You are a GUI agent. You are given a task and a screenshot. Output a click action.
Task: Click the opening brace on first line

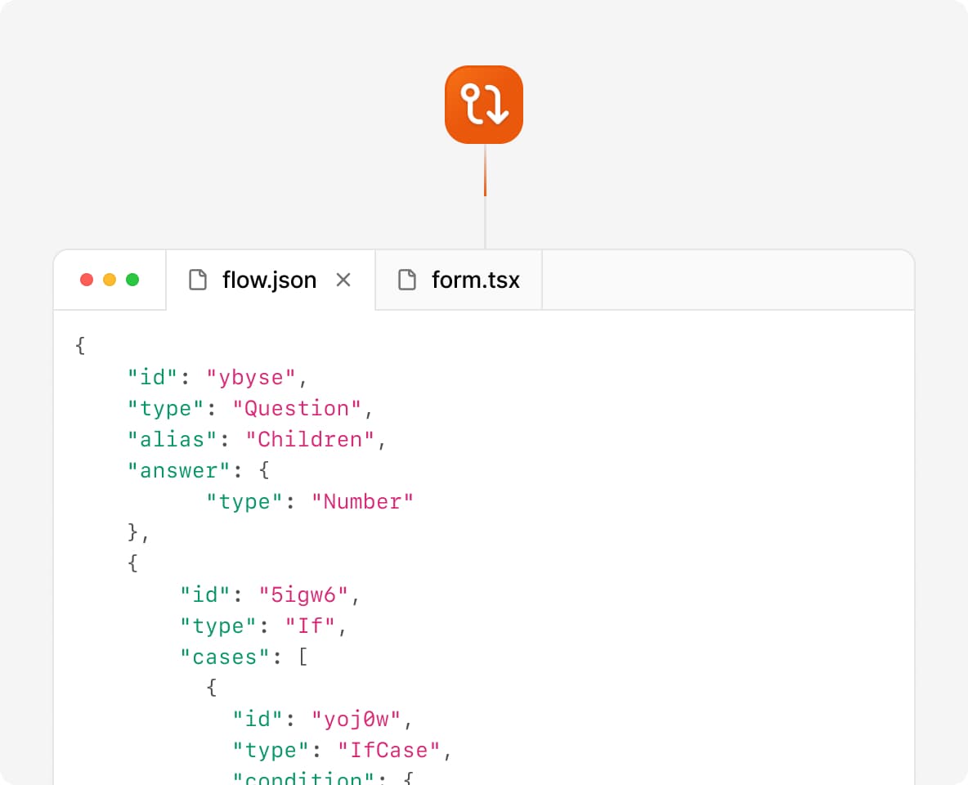(x=80, y=347)
